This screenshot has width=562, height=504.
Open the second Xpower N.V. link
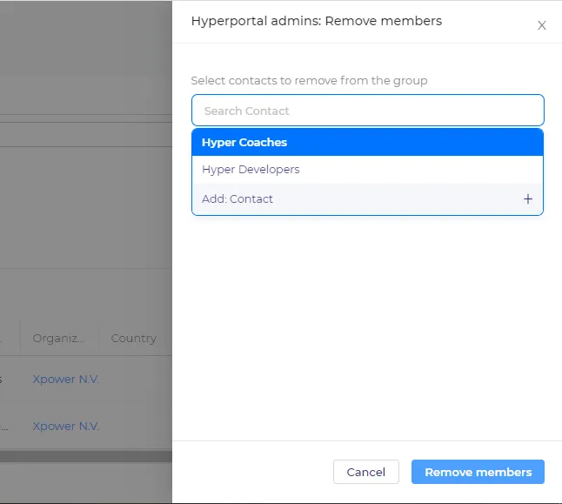[x=66, y=427]
